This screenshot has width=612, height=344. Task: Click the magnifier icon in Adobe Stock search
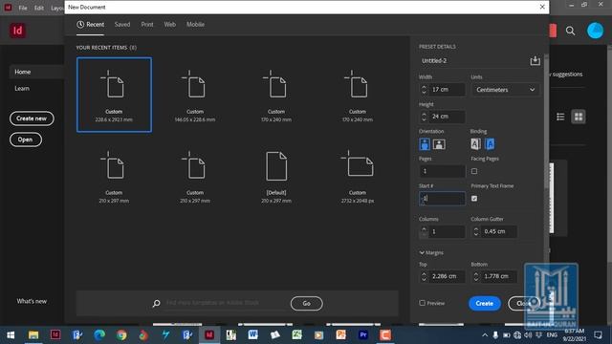pos(157,303)
